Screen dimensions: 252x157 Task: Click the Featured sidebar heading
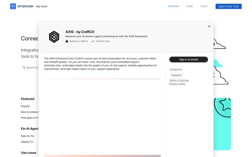pos(27,99)
